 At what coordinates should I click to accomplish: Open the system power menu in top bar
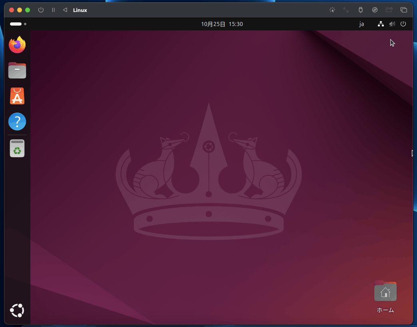(403, 24)
